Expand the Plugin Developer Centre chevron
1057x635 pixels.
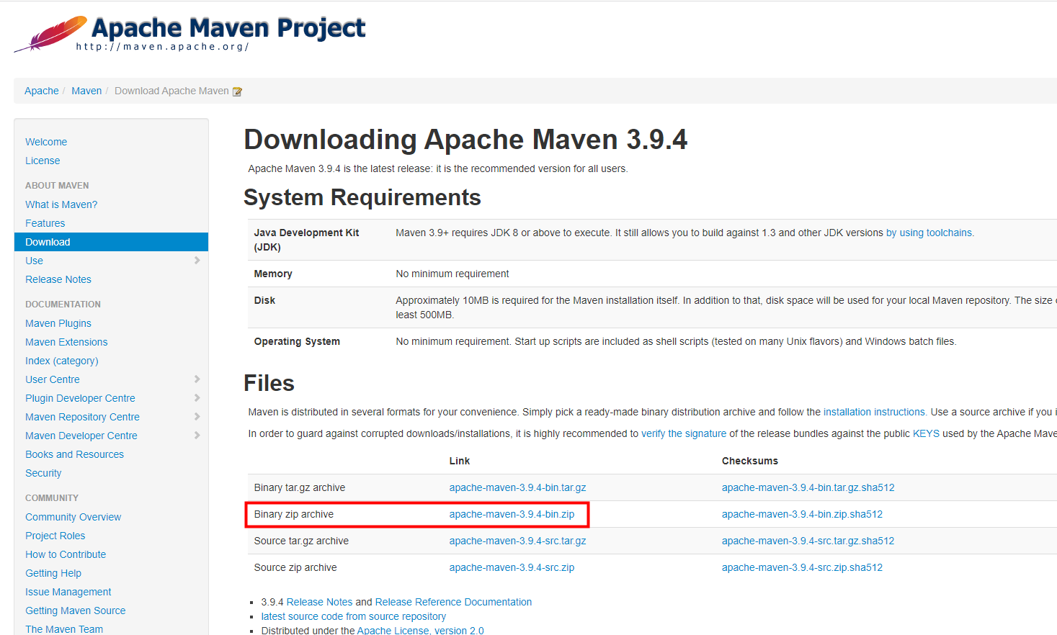pyautogui.click(x=197, y=398)
